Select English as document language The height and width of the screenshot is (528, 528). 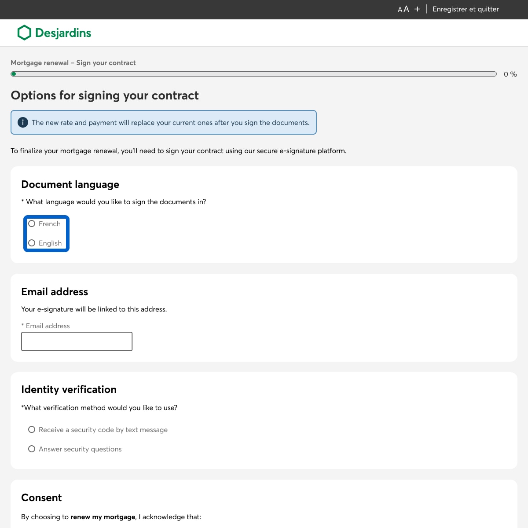pos(32,243)
